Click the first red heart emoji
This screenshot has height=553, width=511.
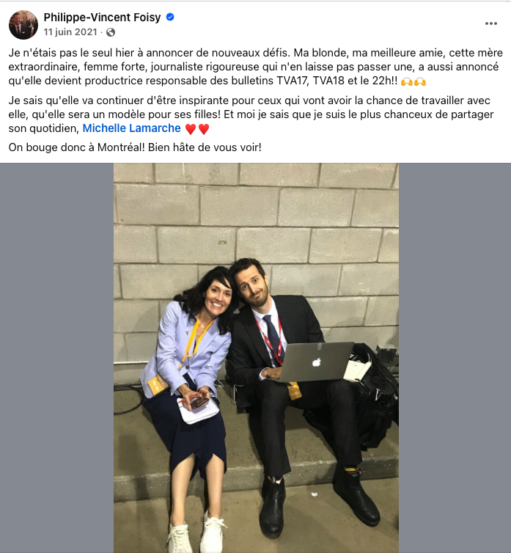191,129
